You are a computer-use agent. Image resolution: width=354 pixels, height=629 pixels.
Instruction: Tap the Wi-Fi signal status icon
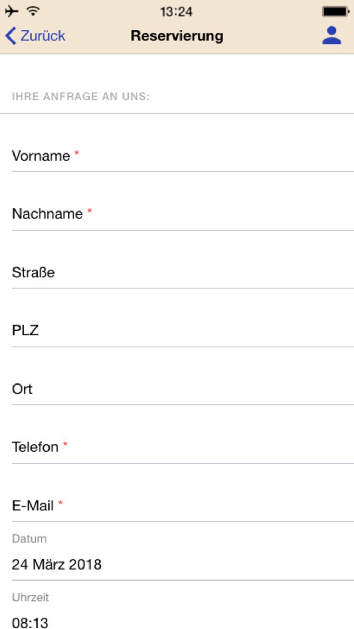click(33, 11)
